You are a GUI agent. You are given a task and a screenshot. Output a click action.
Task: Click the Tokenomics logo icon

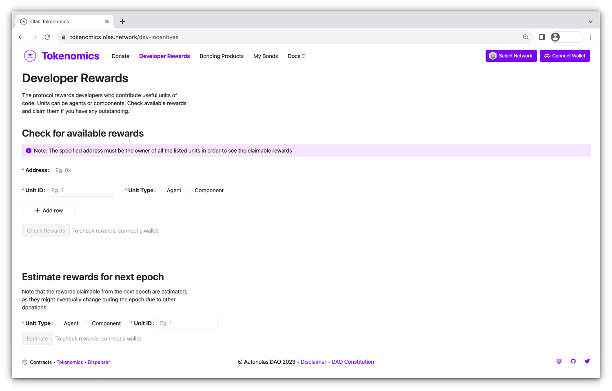click(30, 56)
